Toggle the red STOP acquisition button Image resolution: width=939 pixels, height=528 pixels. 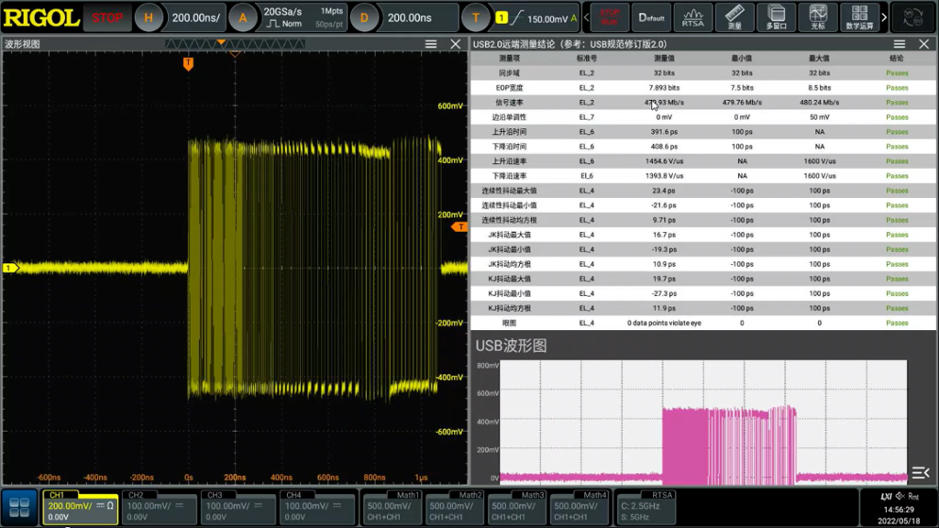(107, 16)
